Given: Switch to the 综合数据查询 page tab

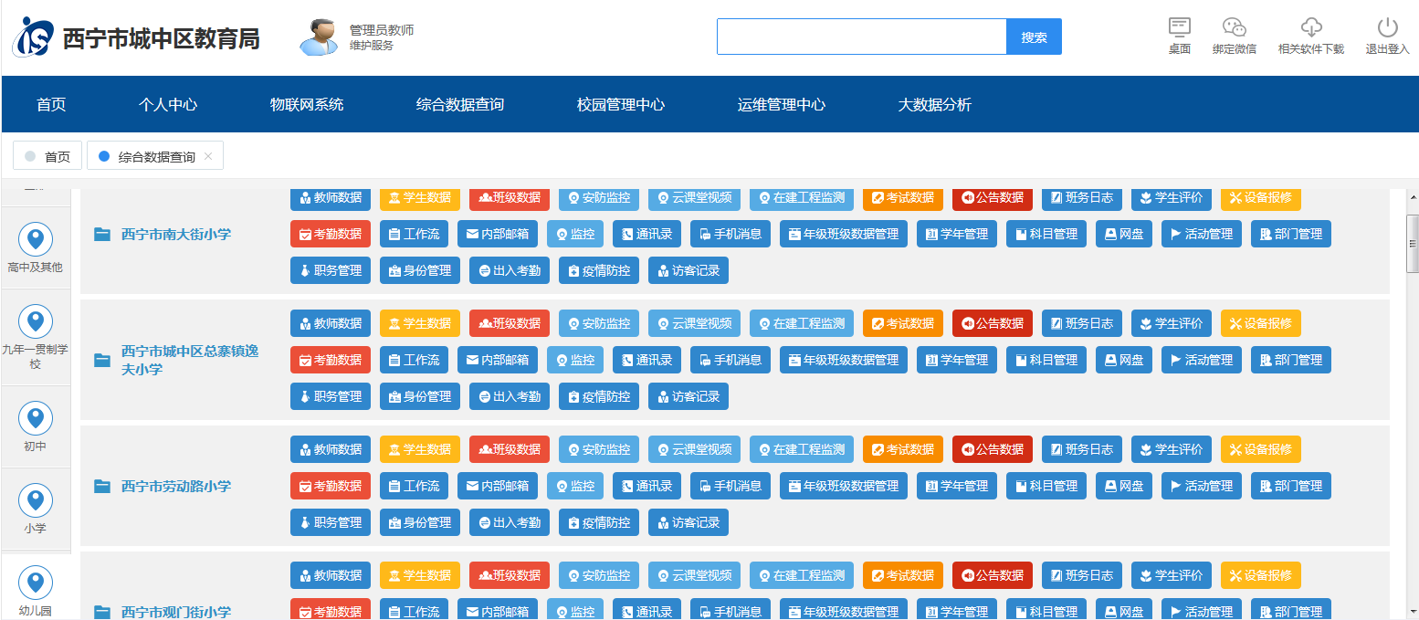Looking at the screenshot, I should pos(155,156).
